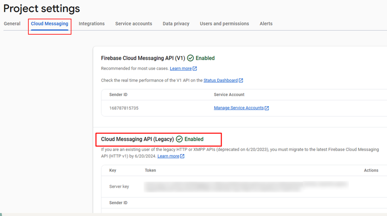Click the Server key row label
Screen dimensions: 387x216
119,187
